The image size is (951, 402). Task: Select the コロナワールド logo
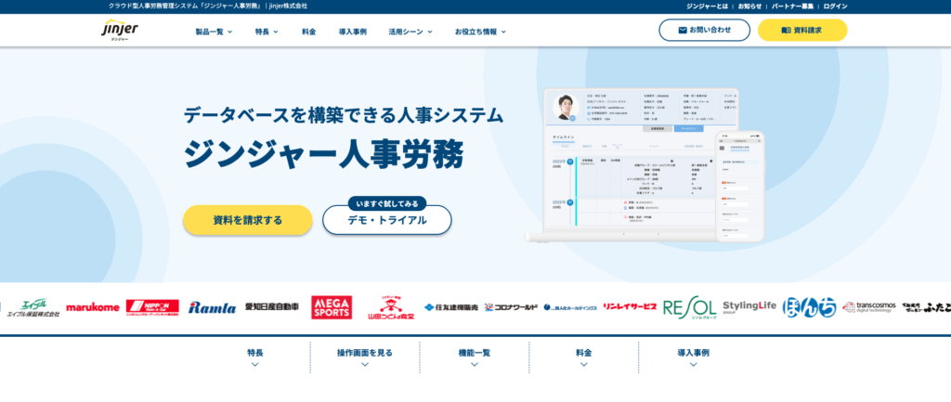click(x=512, y=307)
